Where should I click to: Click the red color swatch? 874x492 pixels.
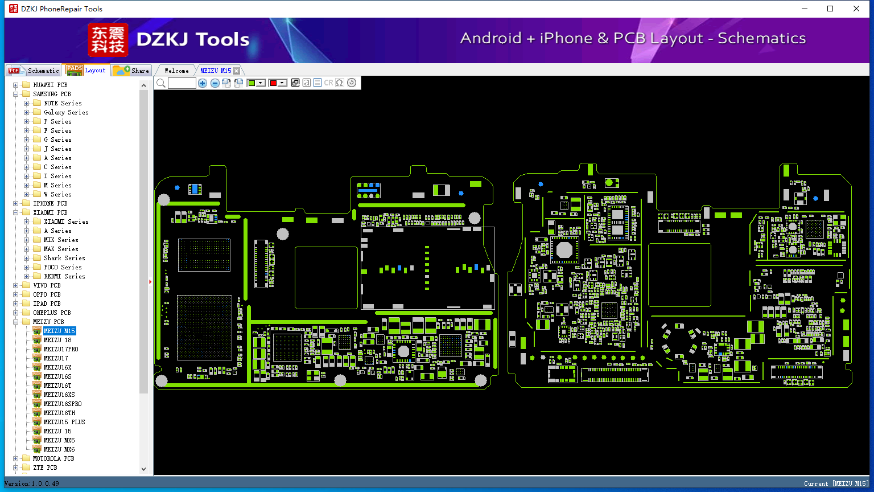273,83
